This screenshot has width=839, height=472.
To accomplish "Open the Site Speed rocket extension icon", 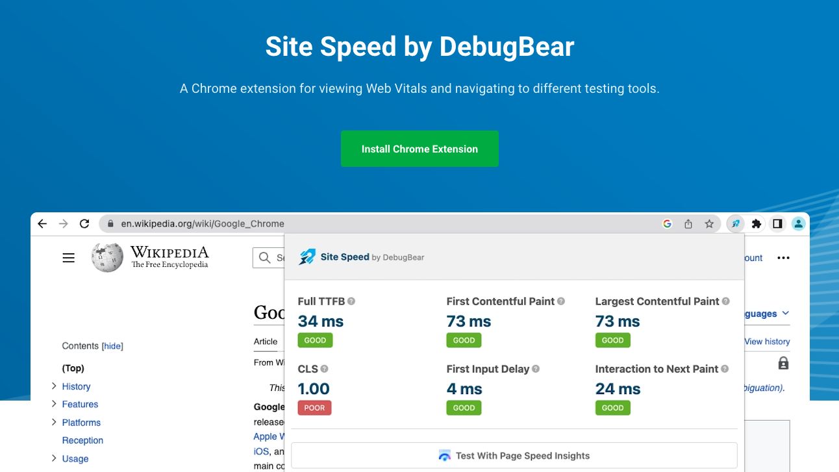I will tap(735, 224).
